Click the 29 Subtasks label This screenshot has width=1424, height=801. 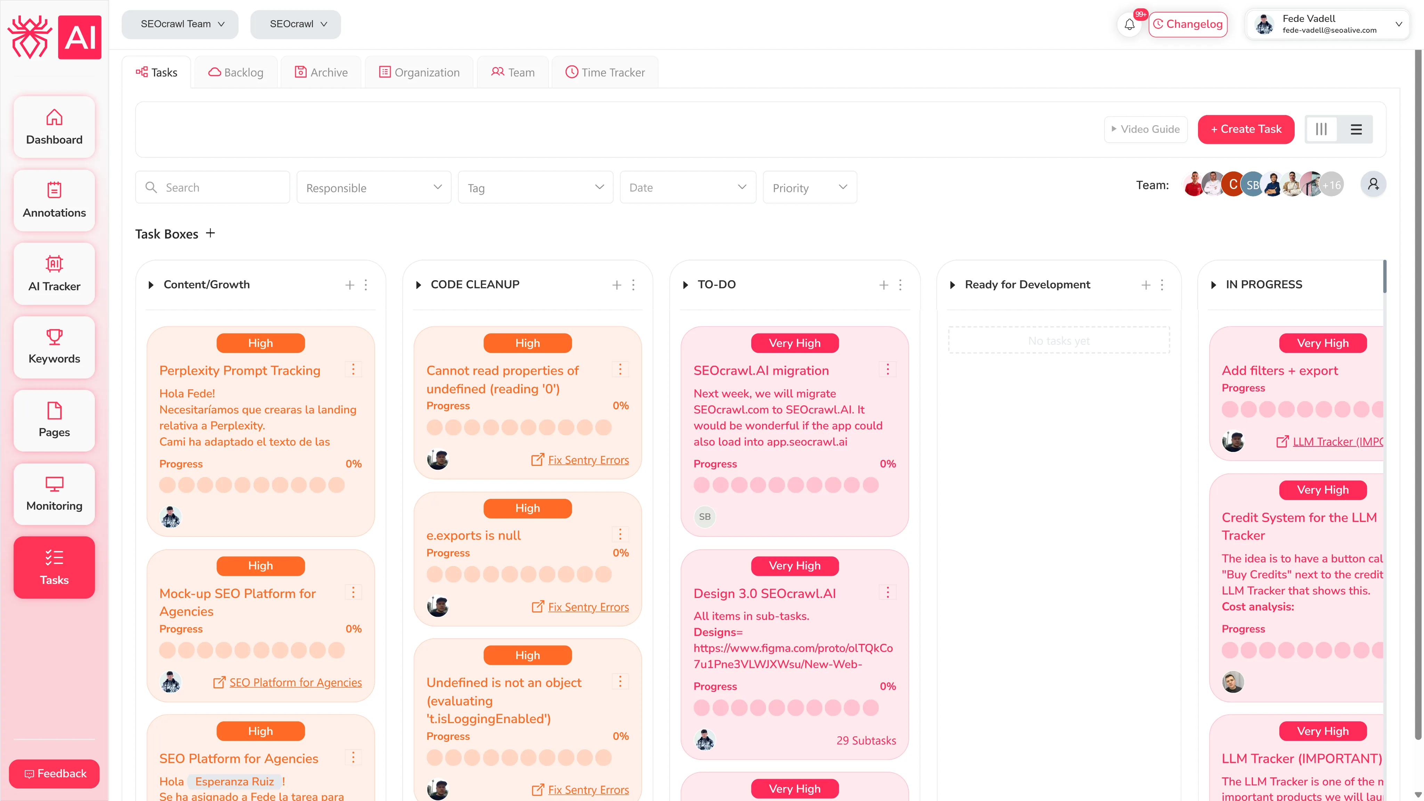[x=866, y=740]
